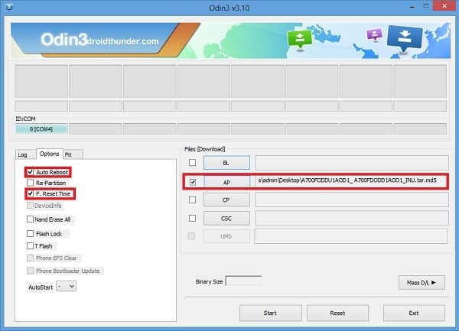Tick the Nand Erase All checkbox

coord(30,219)
